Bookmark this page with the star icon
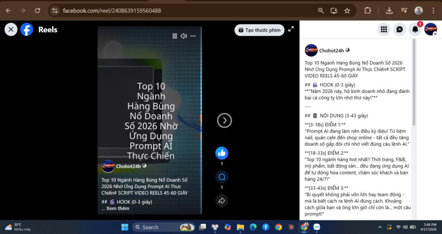The width and height of the screenshot is (442, 234). (347, 11)
